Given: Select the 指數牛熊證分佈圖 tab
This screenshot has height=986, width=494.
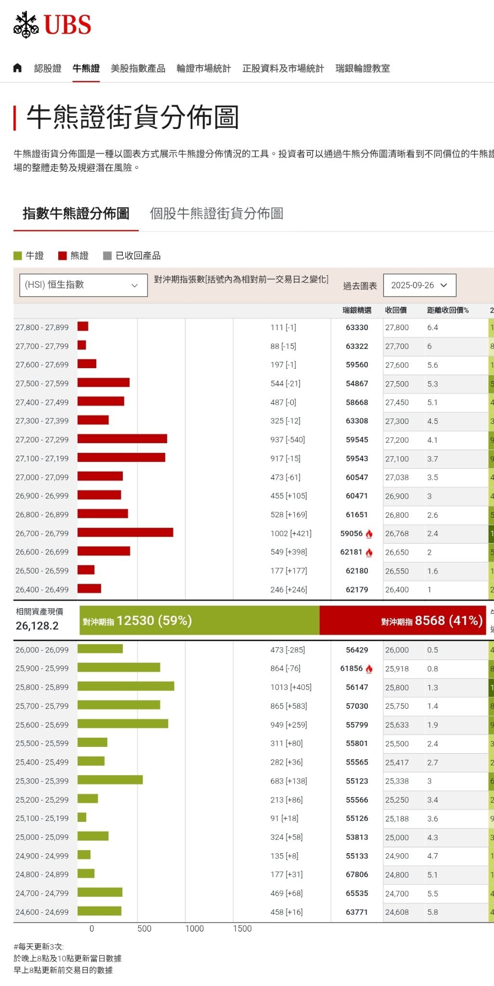Looking at the screenshot, I should pyautogui.click(x=76, y=213).
